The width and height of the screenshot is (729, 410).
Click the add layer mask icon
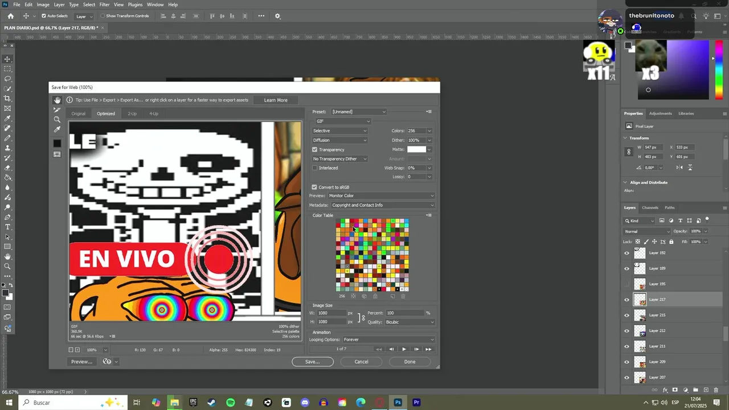[x=675, y=390]
